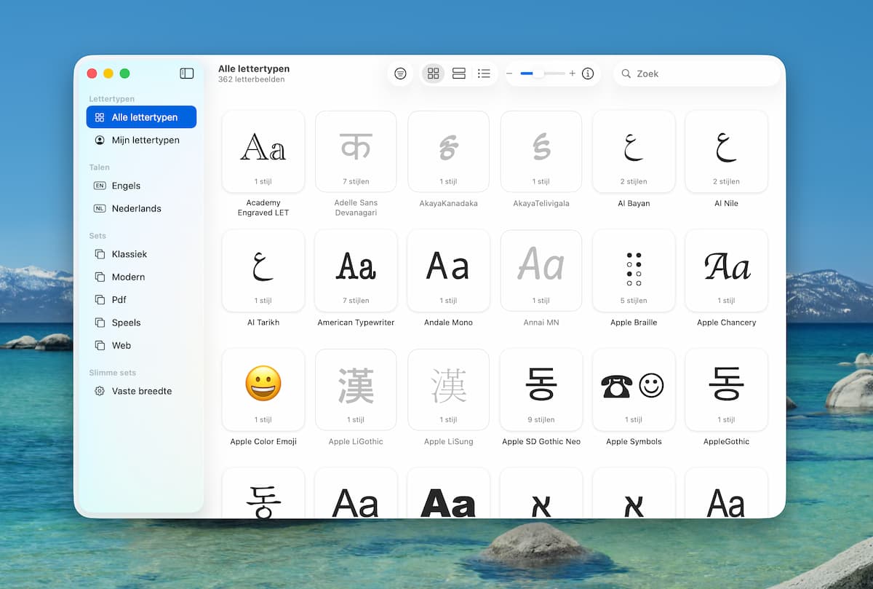
Task: Open the Engels language filter
Action: coord(126,186)
